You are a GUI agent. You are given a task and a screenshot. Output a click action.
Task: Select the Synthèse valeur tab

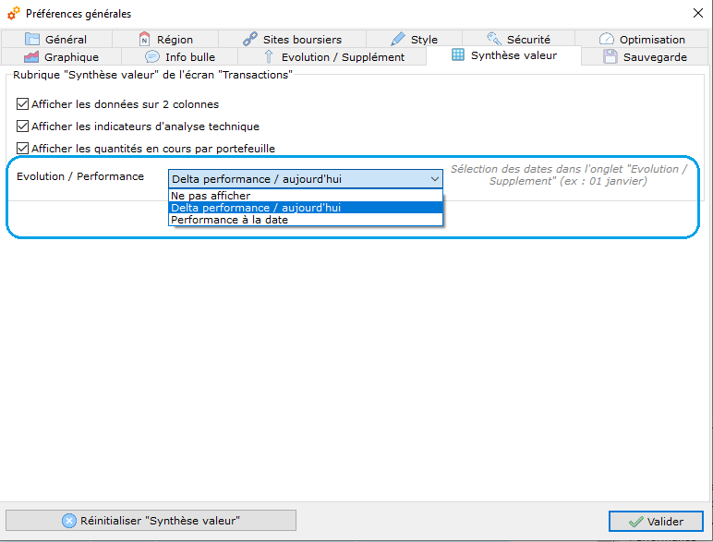tap(504, 55)
